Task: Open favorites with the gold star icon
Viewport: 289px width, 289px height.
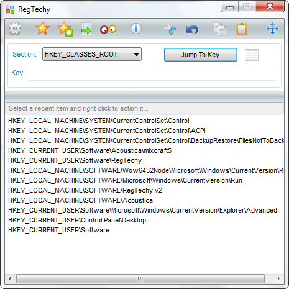Action: click(x=42, y=28)
